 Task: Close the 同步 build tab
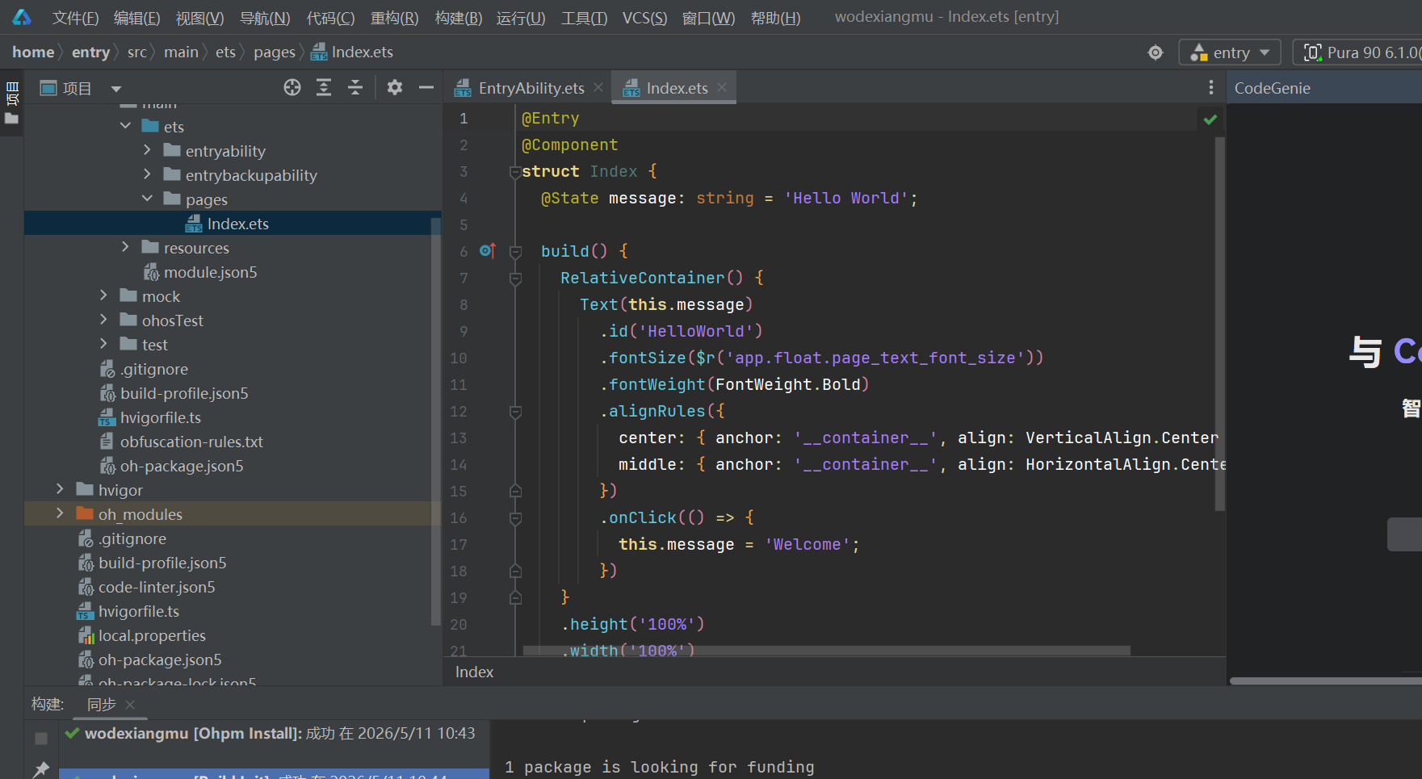pos(130,705)
